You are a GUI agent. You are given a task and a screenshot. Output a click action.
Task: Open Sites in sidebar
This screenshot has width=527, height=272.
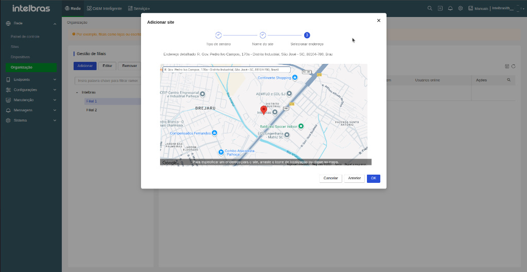click(x=14, y=47)
